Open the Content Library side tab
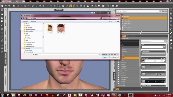173x97 pixels. point(5,35)
